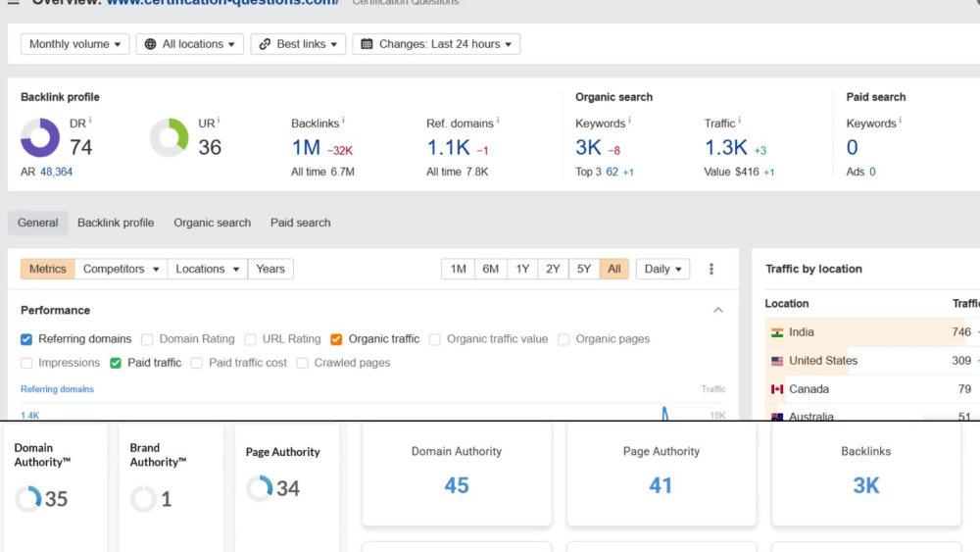Click the DR info icon
The image size is (980, 552).
click(x=90, y=120)
